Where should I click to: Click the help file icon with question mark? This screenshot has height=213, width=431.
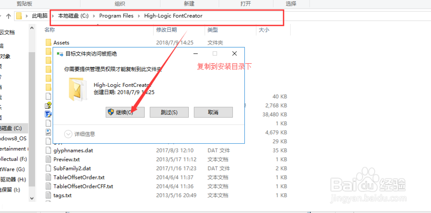pos(48,105)
